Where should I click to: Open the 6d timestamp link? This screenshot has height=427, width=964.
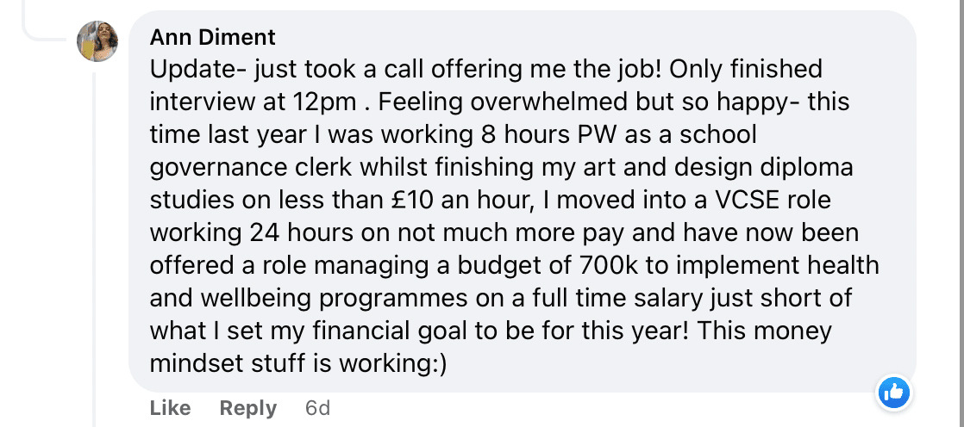[318, 408]
